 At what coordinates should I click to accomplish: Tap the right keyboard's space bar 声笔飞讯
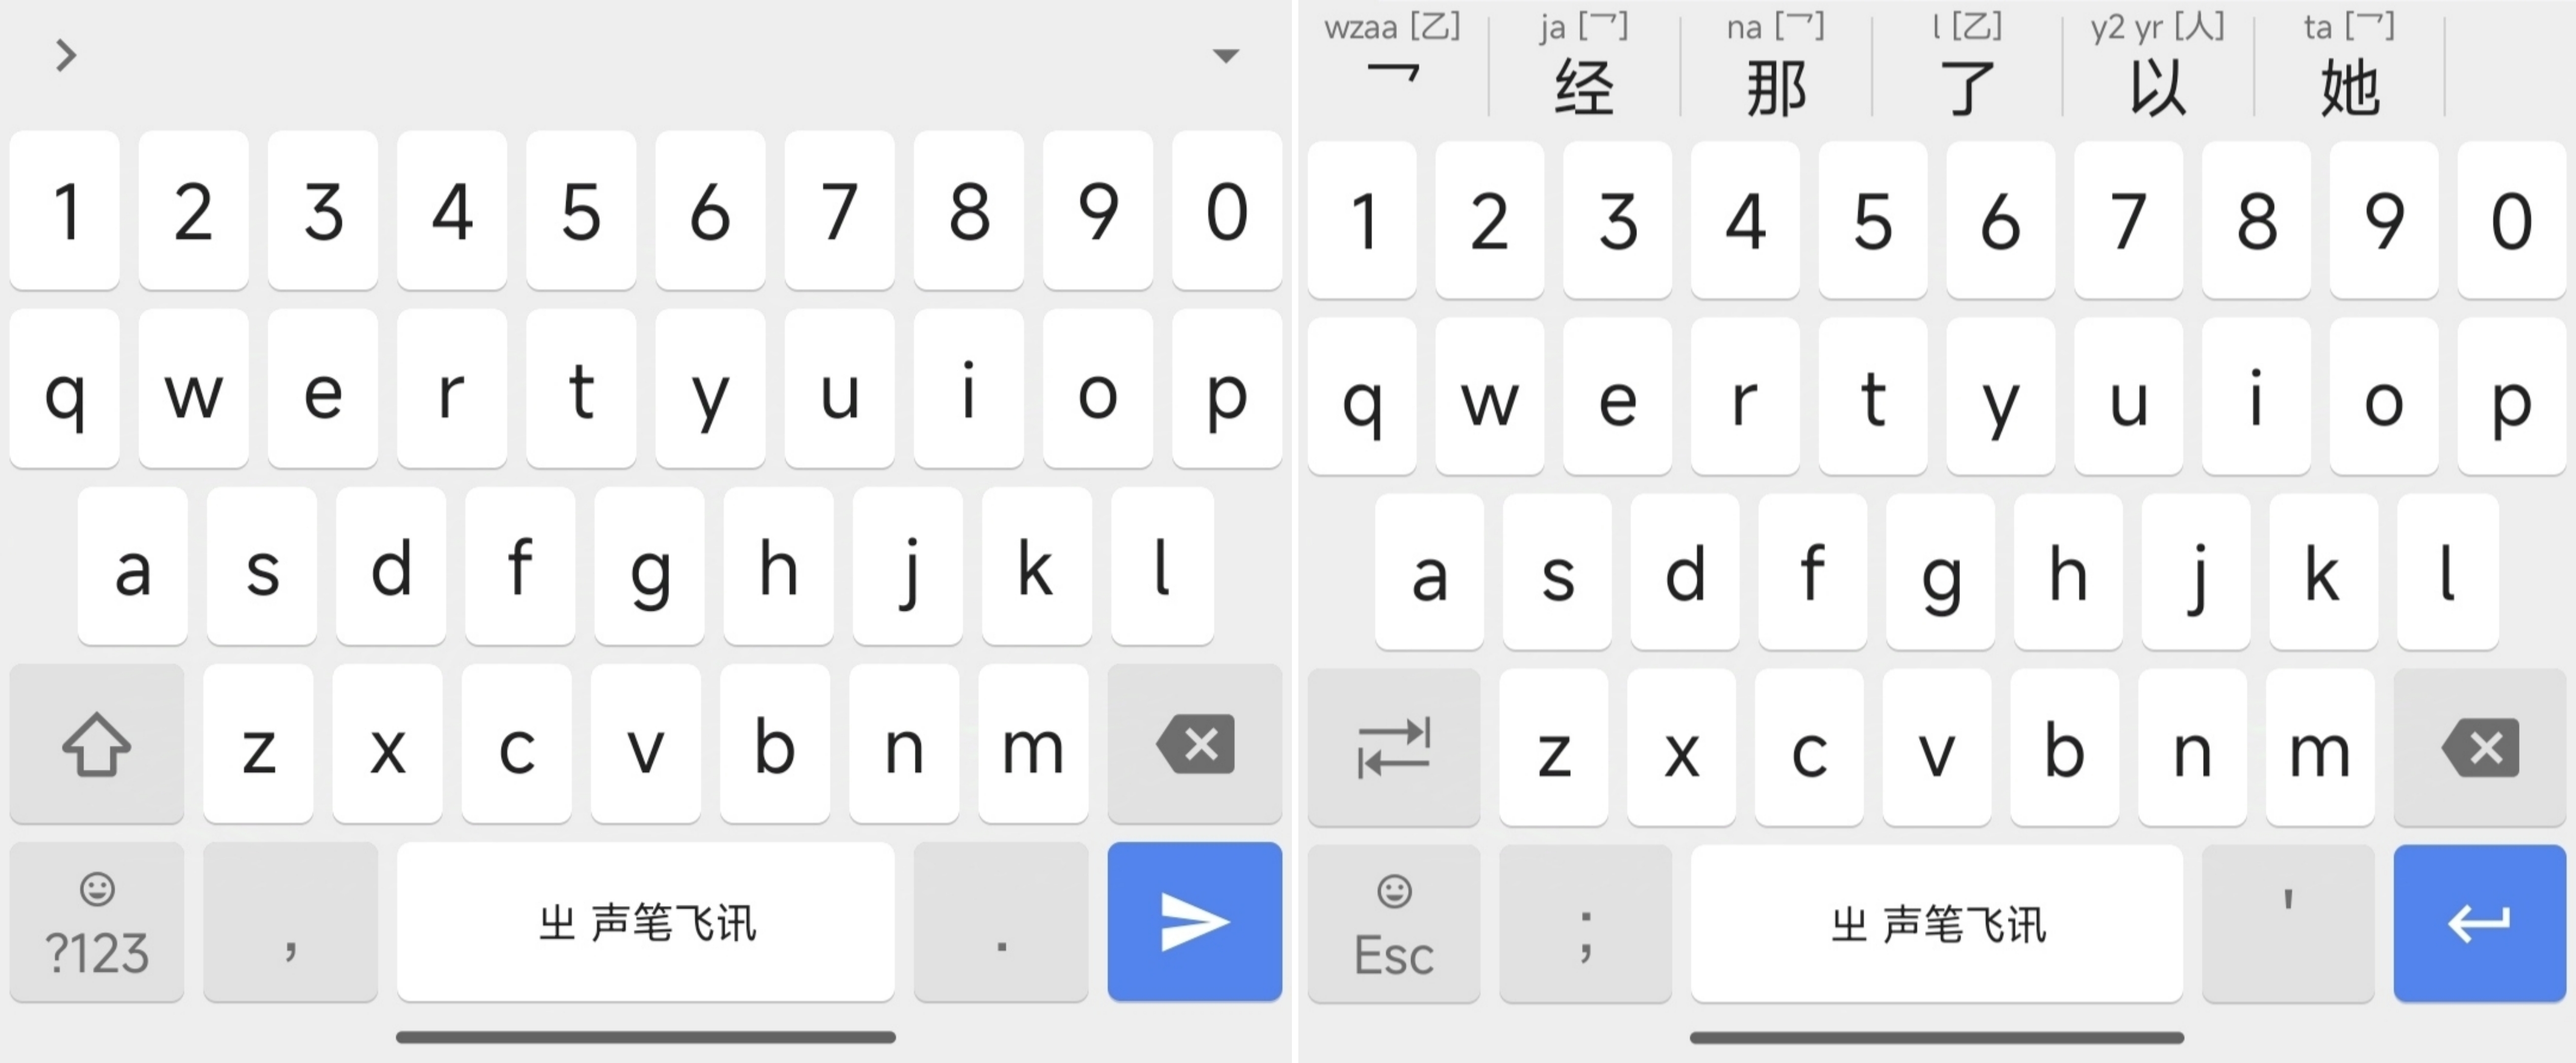(x=1937, y=923)
